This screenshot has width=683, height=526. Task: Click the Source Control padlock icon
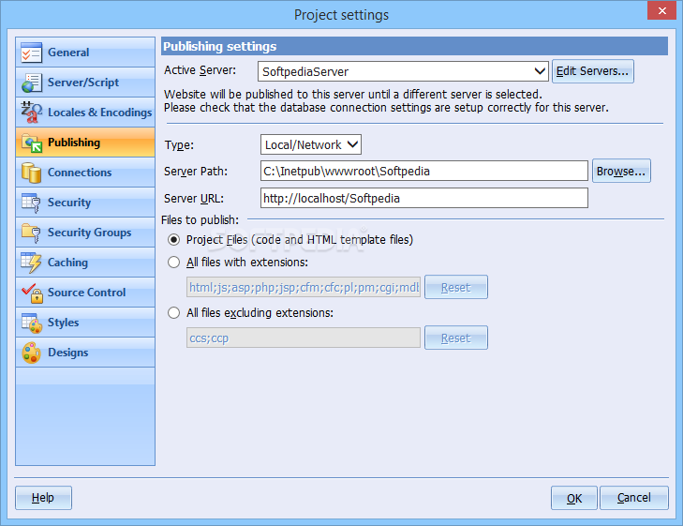point(31,293)
